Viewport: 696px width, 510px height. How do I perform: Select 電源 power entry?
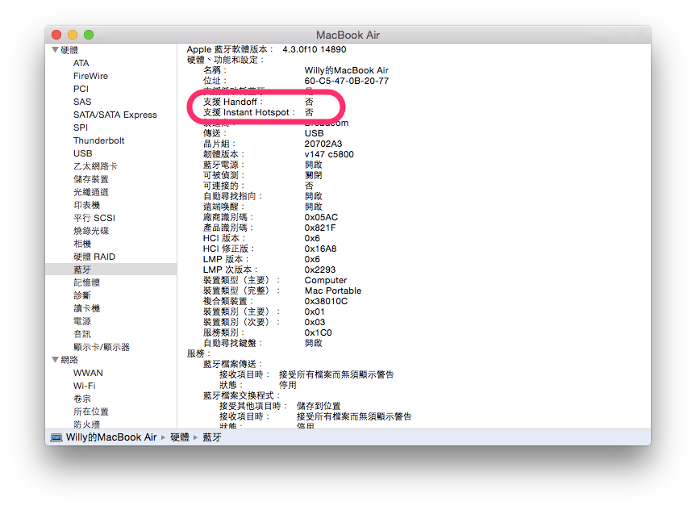(x=82, y=320)
